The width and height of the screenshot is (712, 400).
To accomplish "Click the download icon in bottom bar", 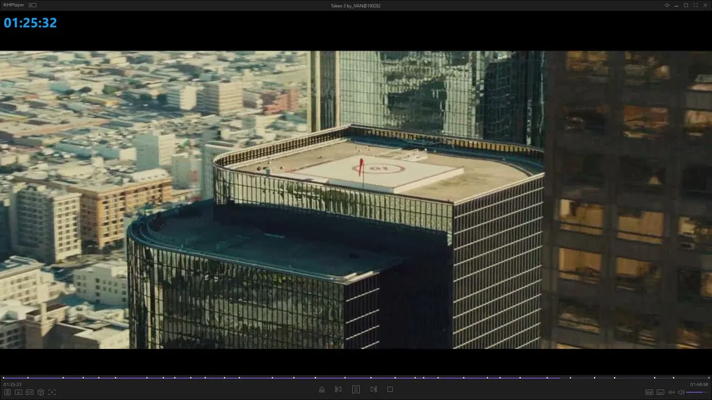I will pyautogui.click(x=18, y=392).
